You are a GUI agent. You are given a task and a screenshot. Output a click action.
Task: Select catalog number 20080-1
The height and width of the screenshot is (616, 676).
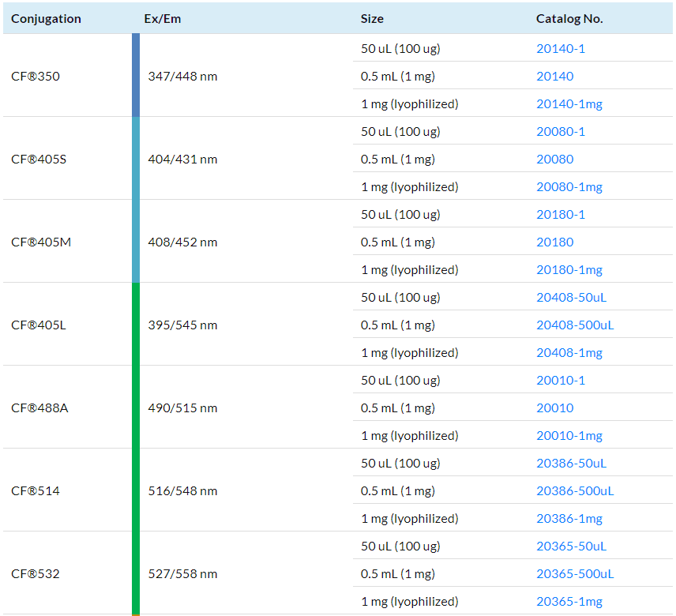pos(561,132)
